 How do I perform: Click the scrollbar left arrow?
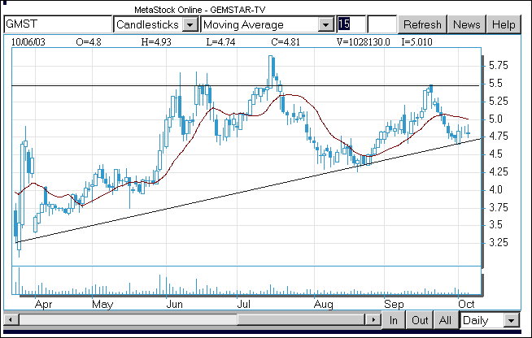pos(11,319)
